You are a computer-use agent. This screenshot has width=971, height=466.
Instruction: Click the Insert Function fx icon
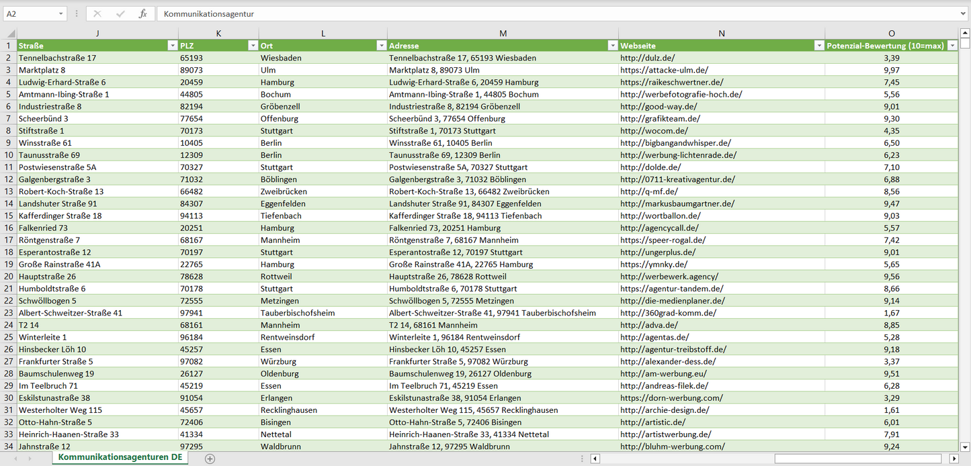pos(142,13)
